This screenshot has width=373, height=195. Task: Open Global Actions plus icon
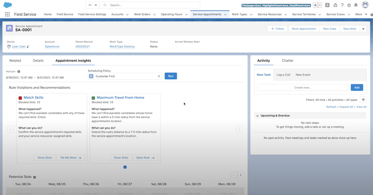pos(327,5)
